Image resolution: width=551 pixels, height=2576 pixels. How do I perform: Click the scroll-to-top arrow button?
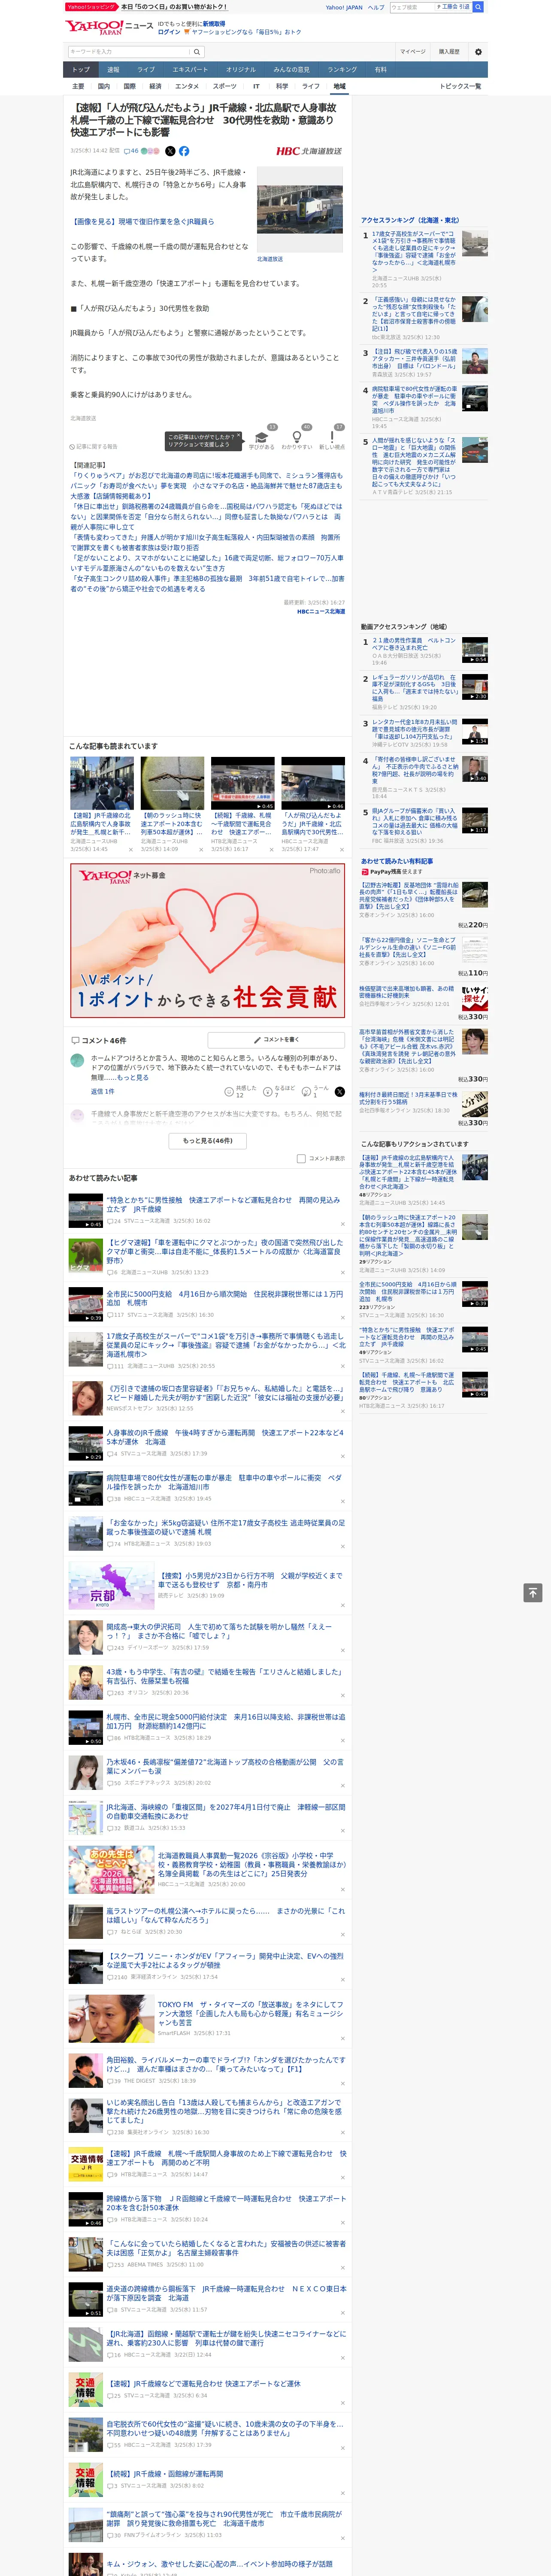point(533,1592)
